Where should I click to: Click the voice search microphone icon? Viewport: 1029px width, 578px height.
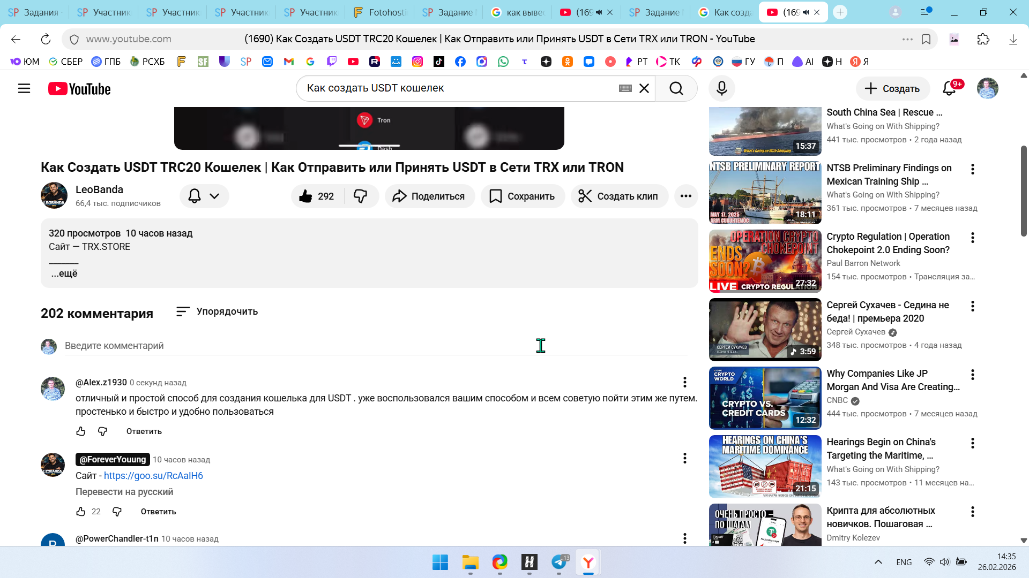[721, 88]
